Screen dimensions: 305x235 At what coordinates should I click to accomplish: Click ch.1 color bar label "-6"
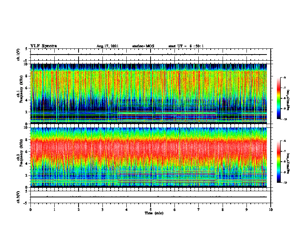(284, 77)
